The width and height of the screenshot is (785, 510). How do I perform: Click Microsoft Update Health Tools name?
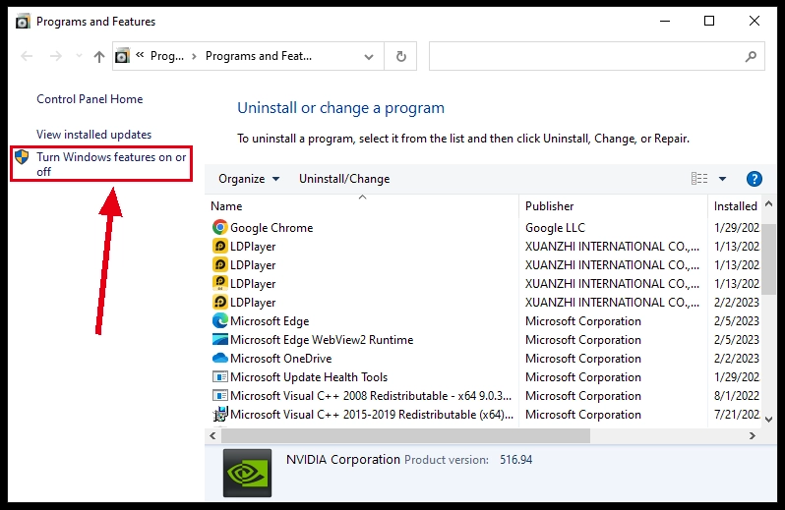[x=309, y=377]
